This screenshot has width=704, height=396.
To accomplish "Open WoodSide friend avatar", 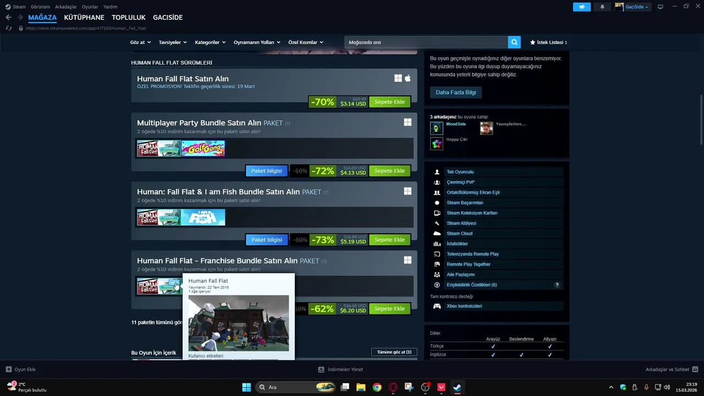I will 437,128.
